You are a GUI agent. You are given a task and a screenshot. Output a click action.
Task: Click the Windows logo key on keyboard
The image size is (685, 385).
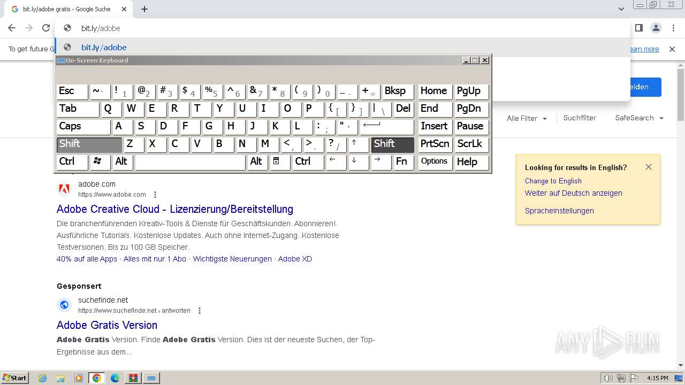pos(100,161)
